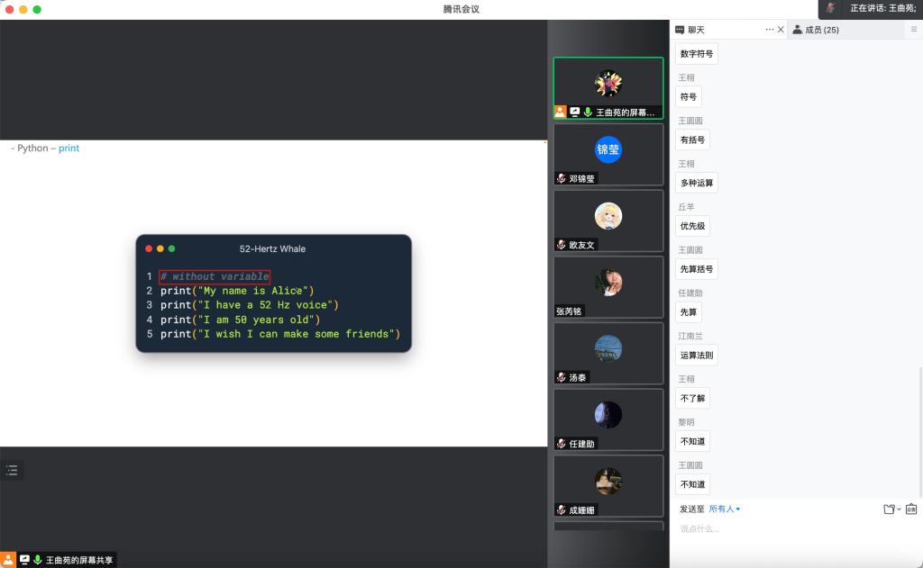The height and width of the screenshot is (568, 923).
Task: Click the outline list icon below the slide
Action: point(12,470)
